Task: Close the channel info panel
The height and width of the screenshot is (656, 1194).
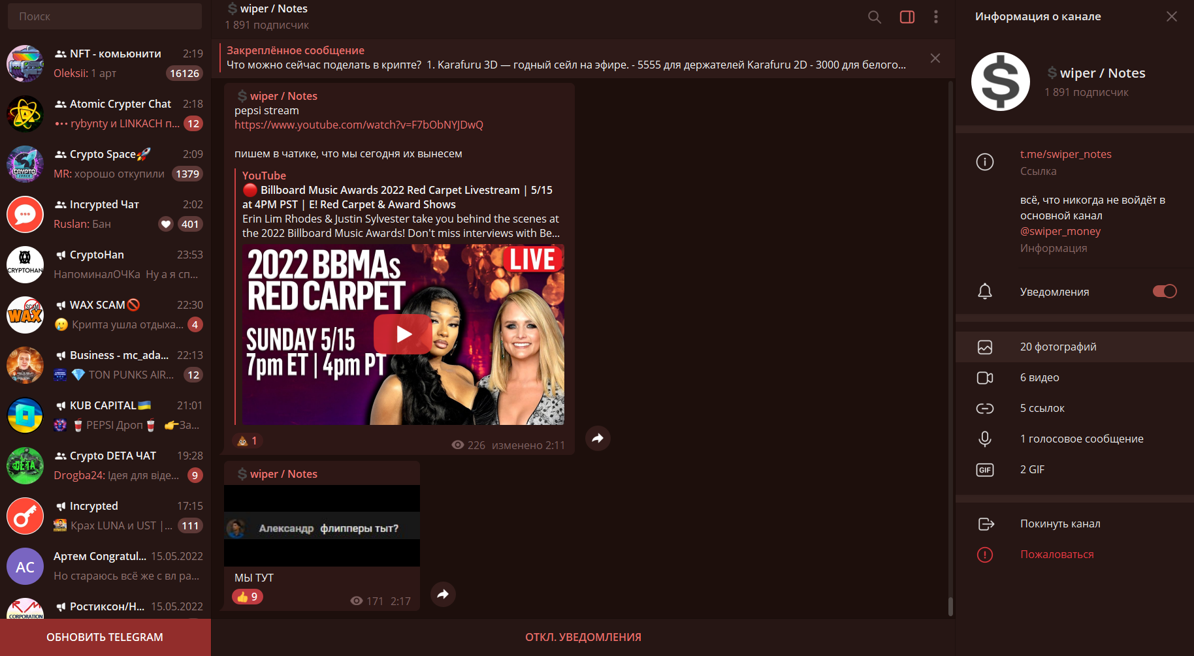Action: (x=1172, y=16)
